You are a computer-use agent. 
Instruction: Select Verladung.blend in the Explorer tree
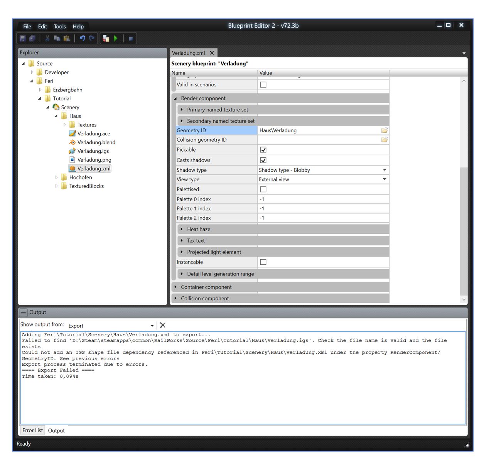tap(96, 142)
